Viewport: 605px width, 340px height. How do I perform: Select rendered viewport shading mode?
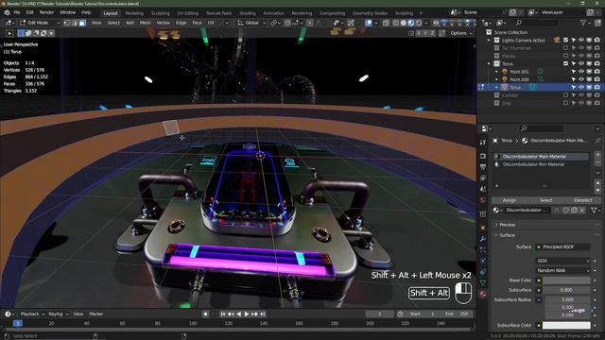click(x=419, y=23)
